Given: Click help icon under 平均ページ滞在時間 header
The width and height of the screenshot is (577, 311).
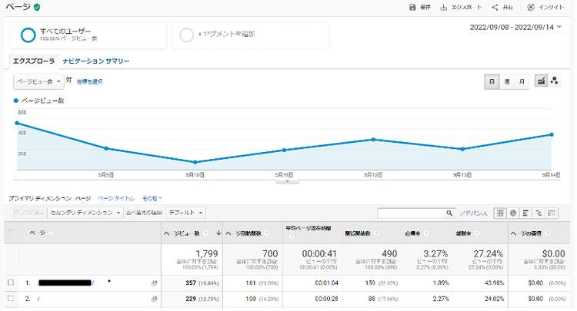Looking at the screenshot, I should (x=292, y=237).
